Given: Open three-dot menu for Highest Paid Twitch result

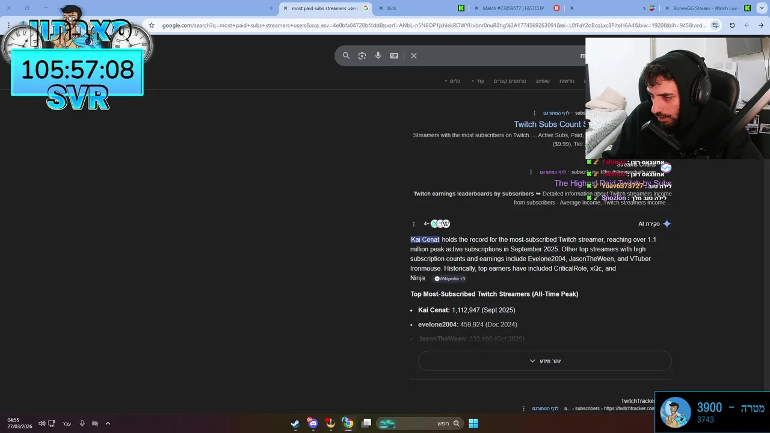Looking at the screenshot, I should pyautogui.click(x=531, y=172).
